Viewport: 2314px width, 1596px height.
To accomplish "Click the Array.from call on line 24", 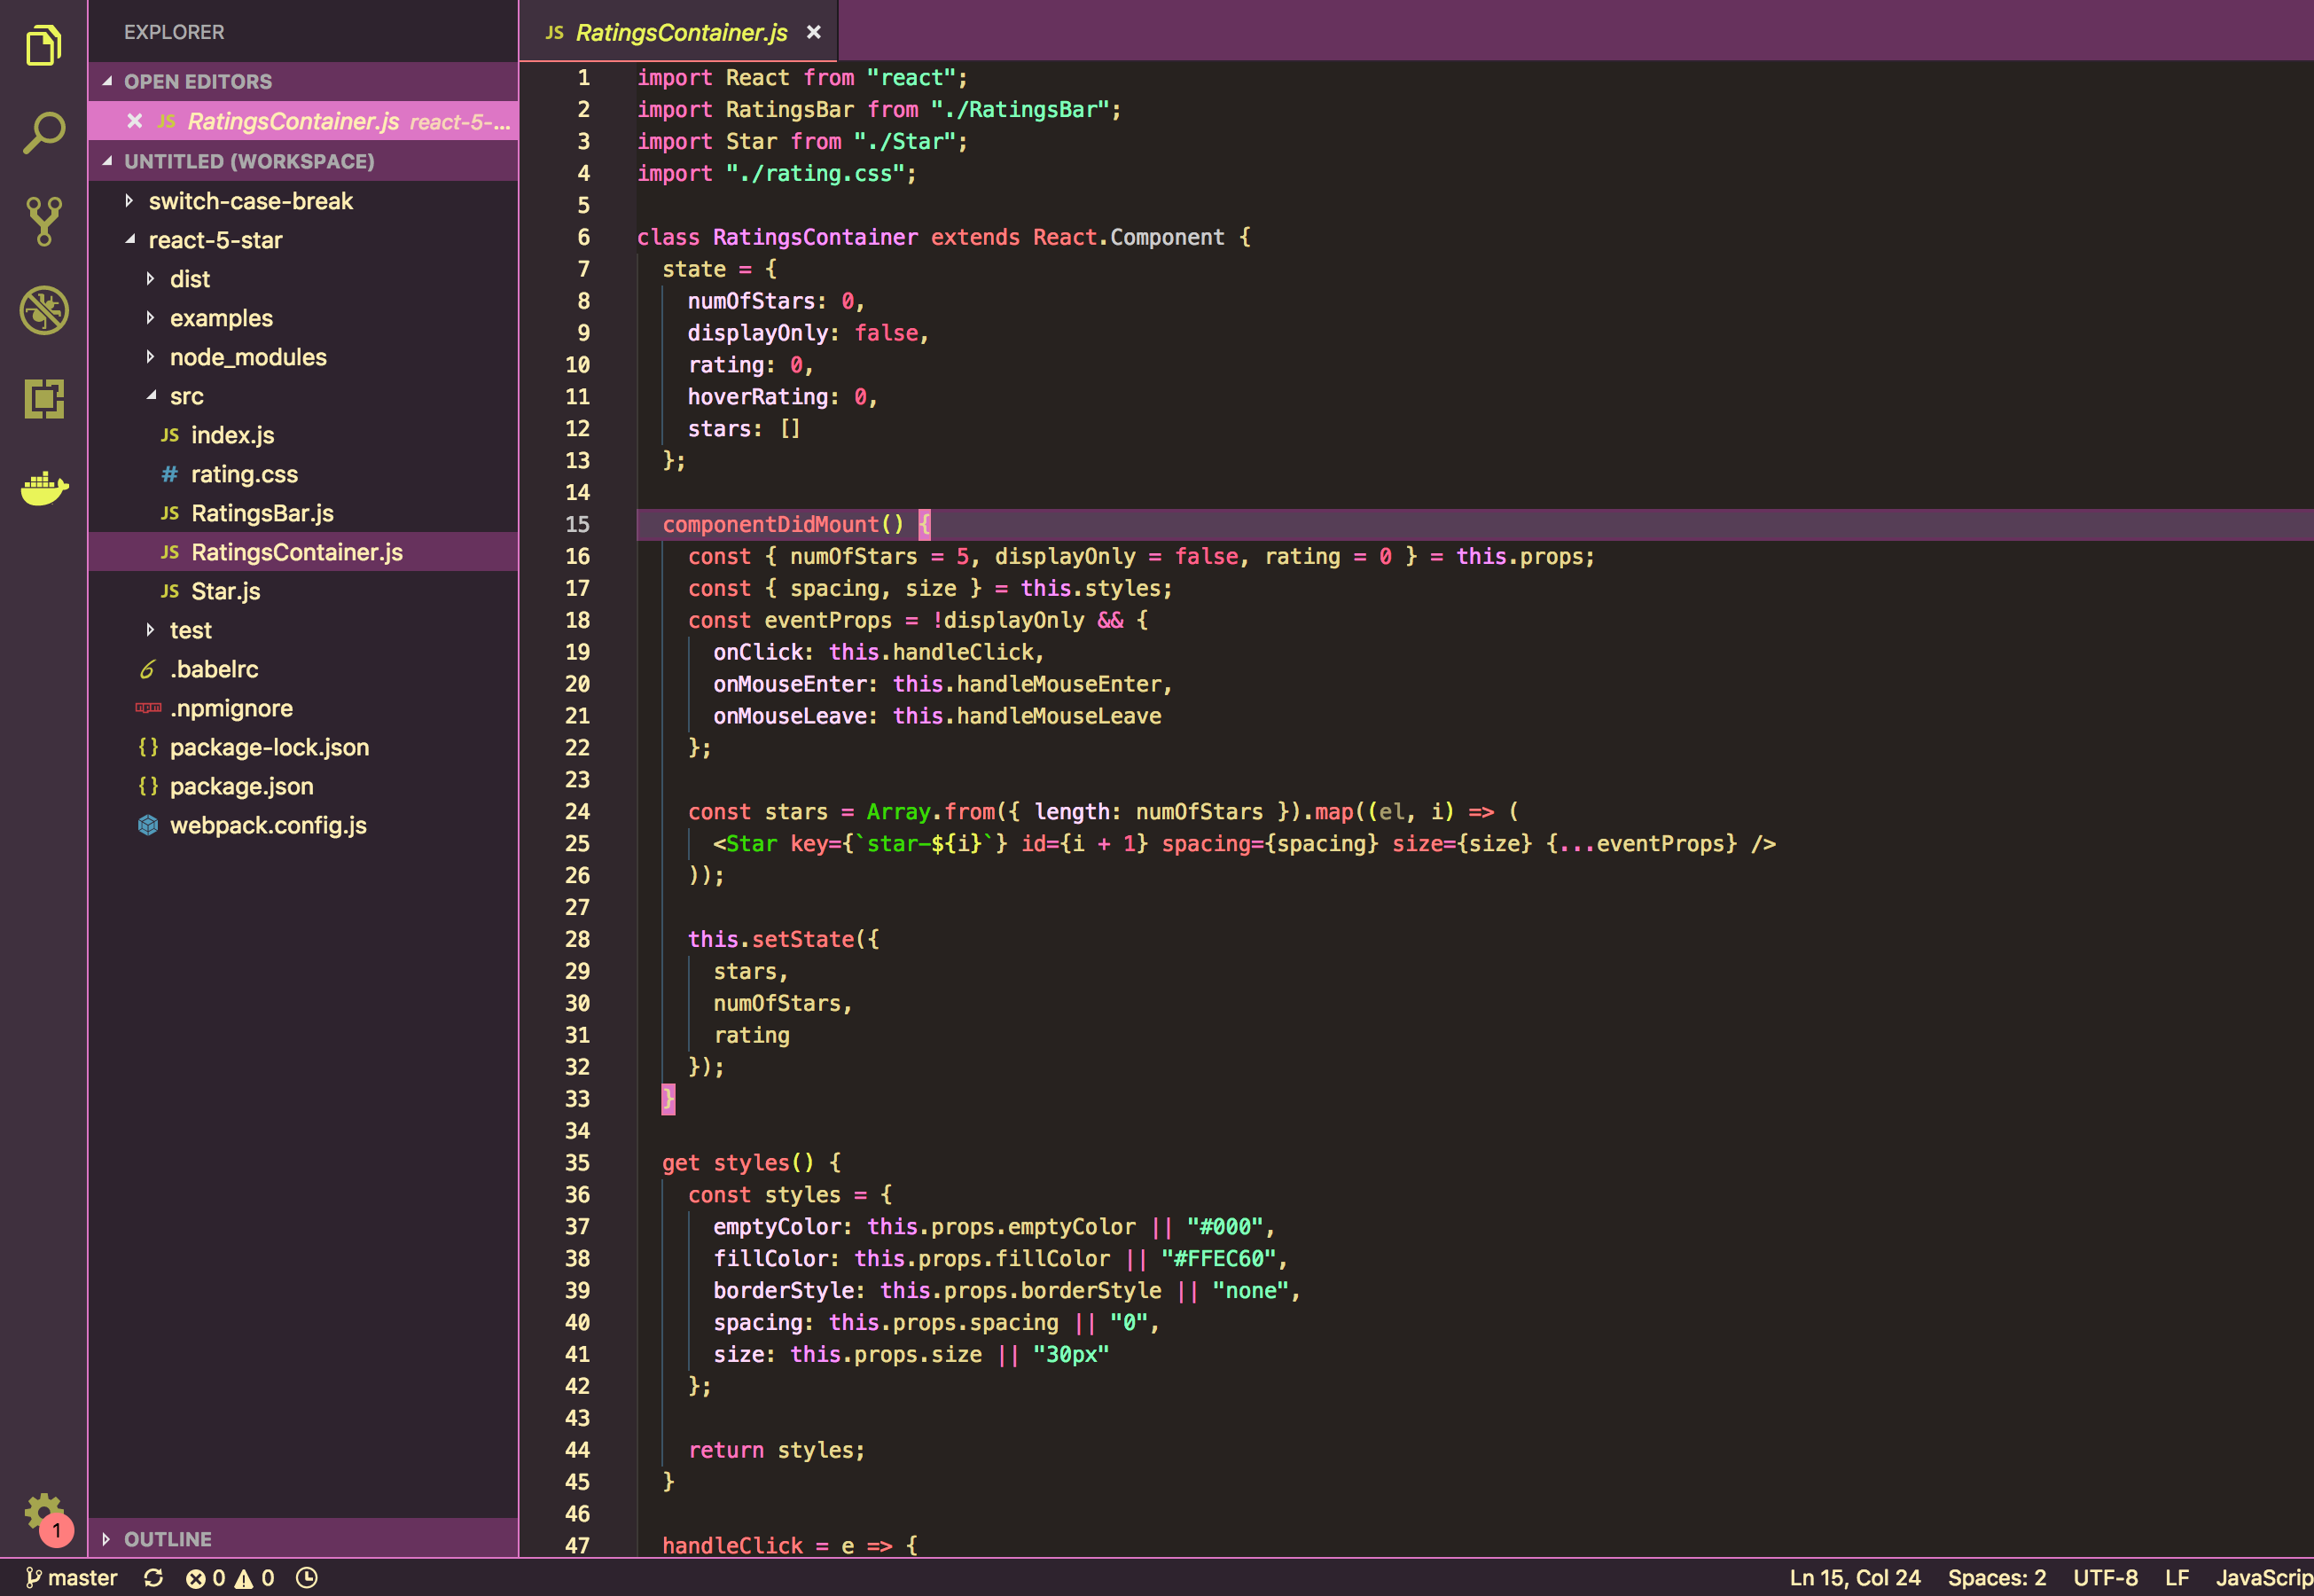I will click(x=930, y=811).
